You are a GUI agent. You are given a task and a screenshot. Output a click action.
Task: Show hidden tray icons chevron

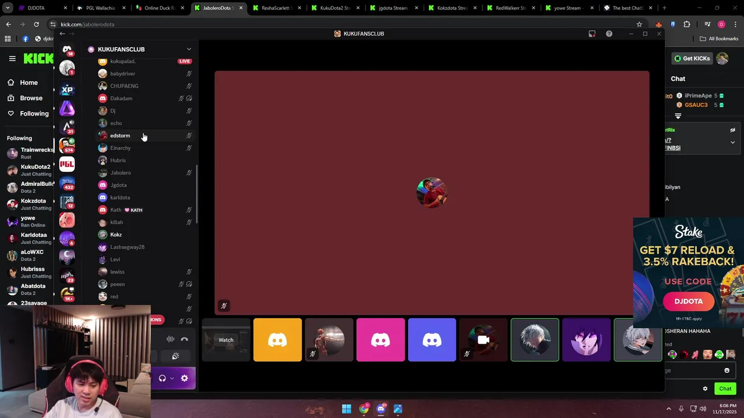point(668,409)
